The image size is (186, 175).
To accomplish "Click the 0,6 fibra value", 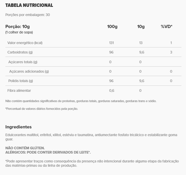I will pyautogui.click(x=112, y=91).
